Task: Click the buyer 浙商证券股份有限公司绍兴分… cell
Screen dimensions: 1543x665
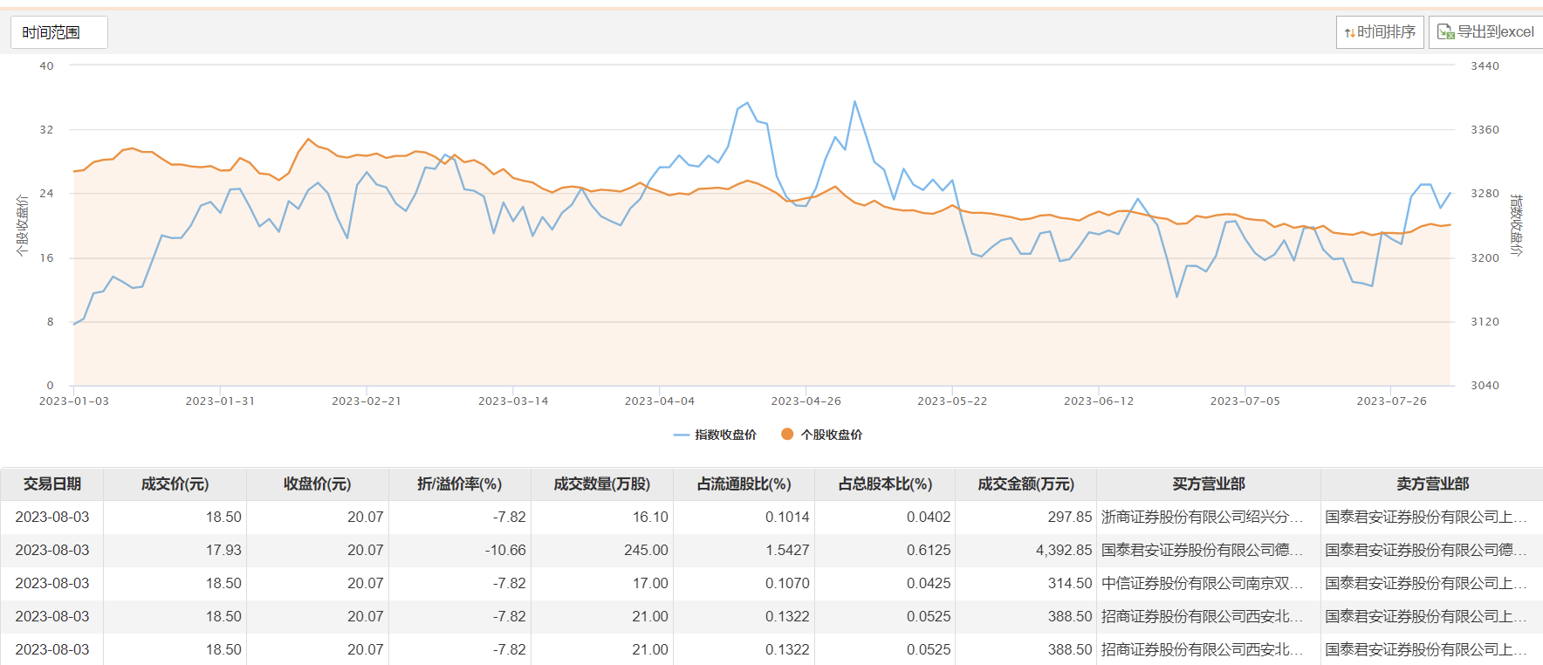Action: click(1209, 517)
